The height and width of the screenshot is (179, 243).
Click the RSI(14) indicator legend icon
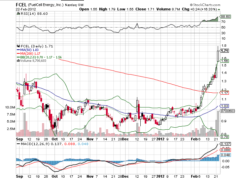pyautogui.click(x=18, y=14)
